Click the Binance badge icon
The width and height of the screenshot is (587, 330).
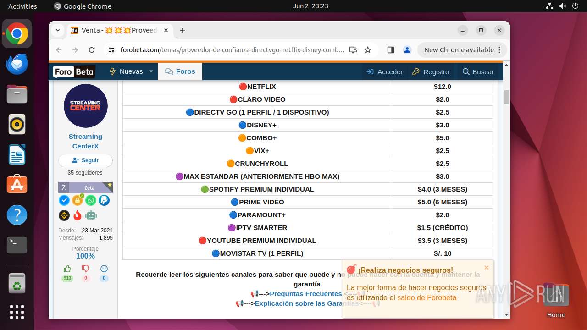pyautogui.click(x=64, y=215)
